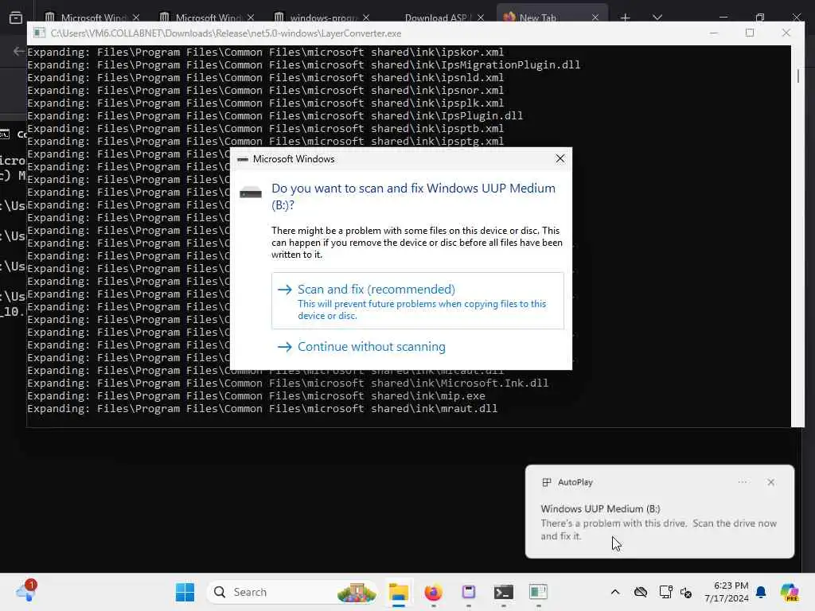Click the LayerConverter.exe console title icon
This screenshot has width=815, height=611.
coord(39,33)
